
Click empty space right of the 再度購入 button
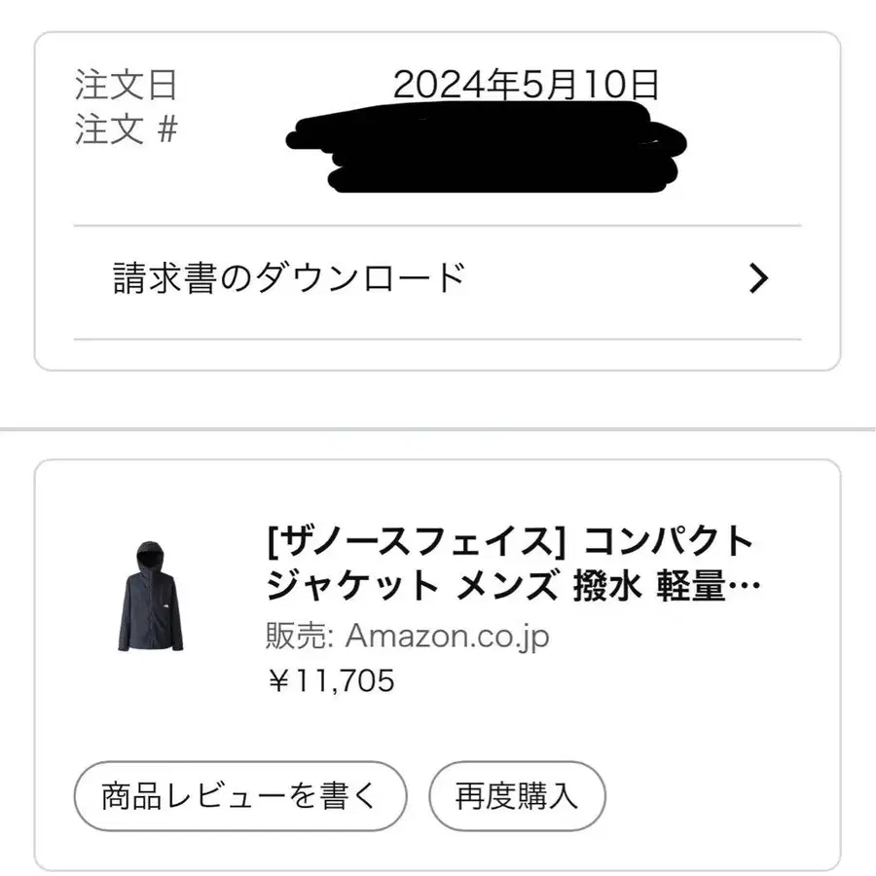720,797
